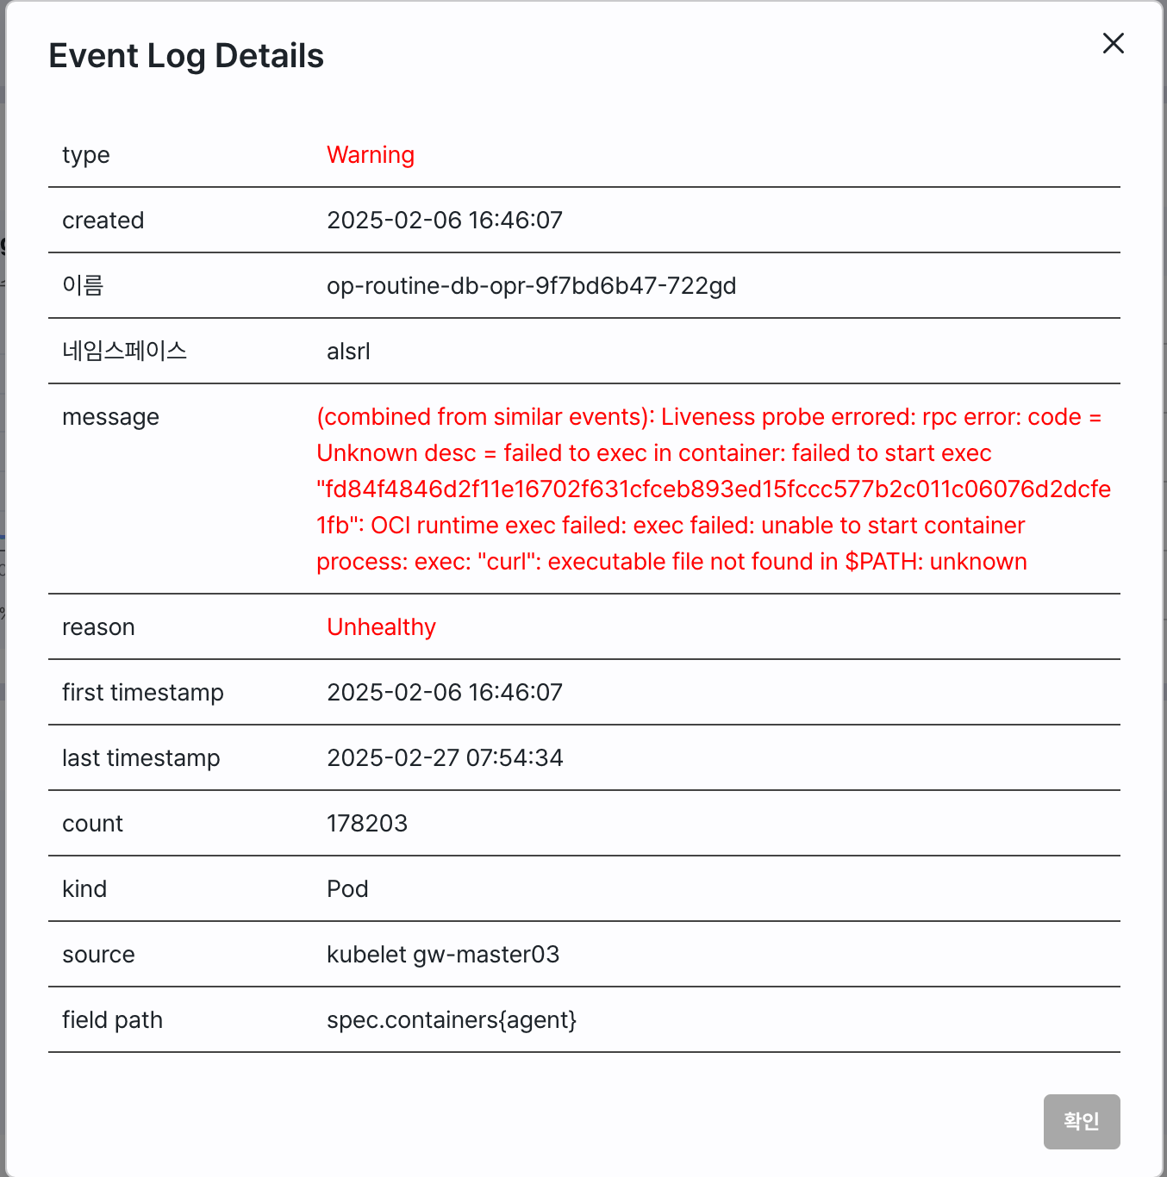Click the '이름' row label
Image resolution: width=1167 pixels, height=1177 pixels.
coord(83,285)
